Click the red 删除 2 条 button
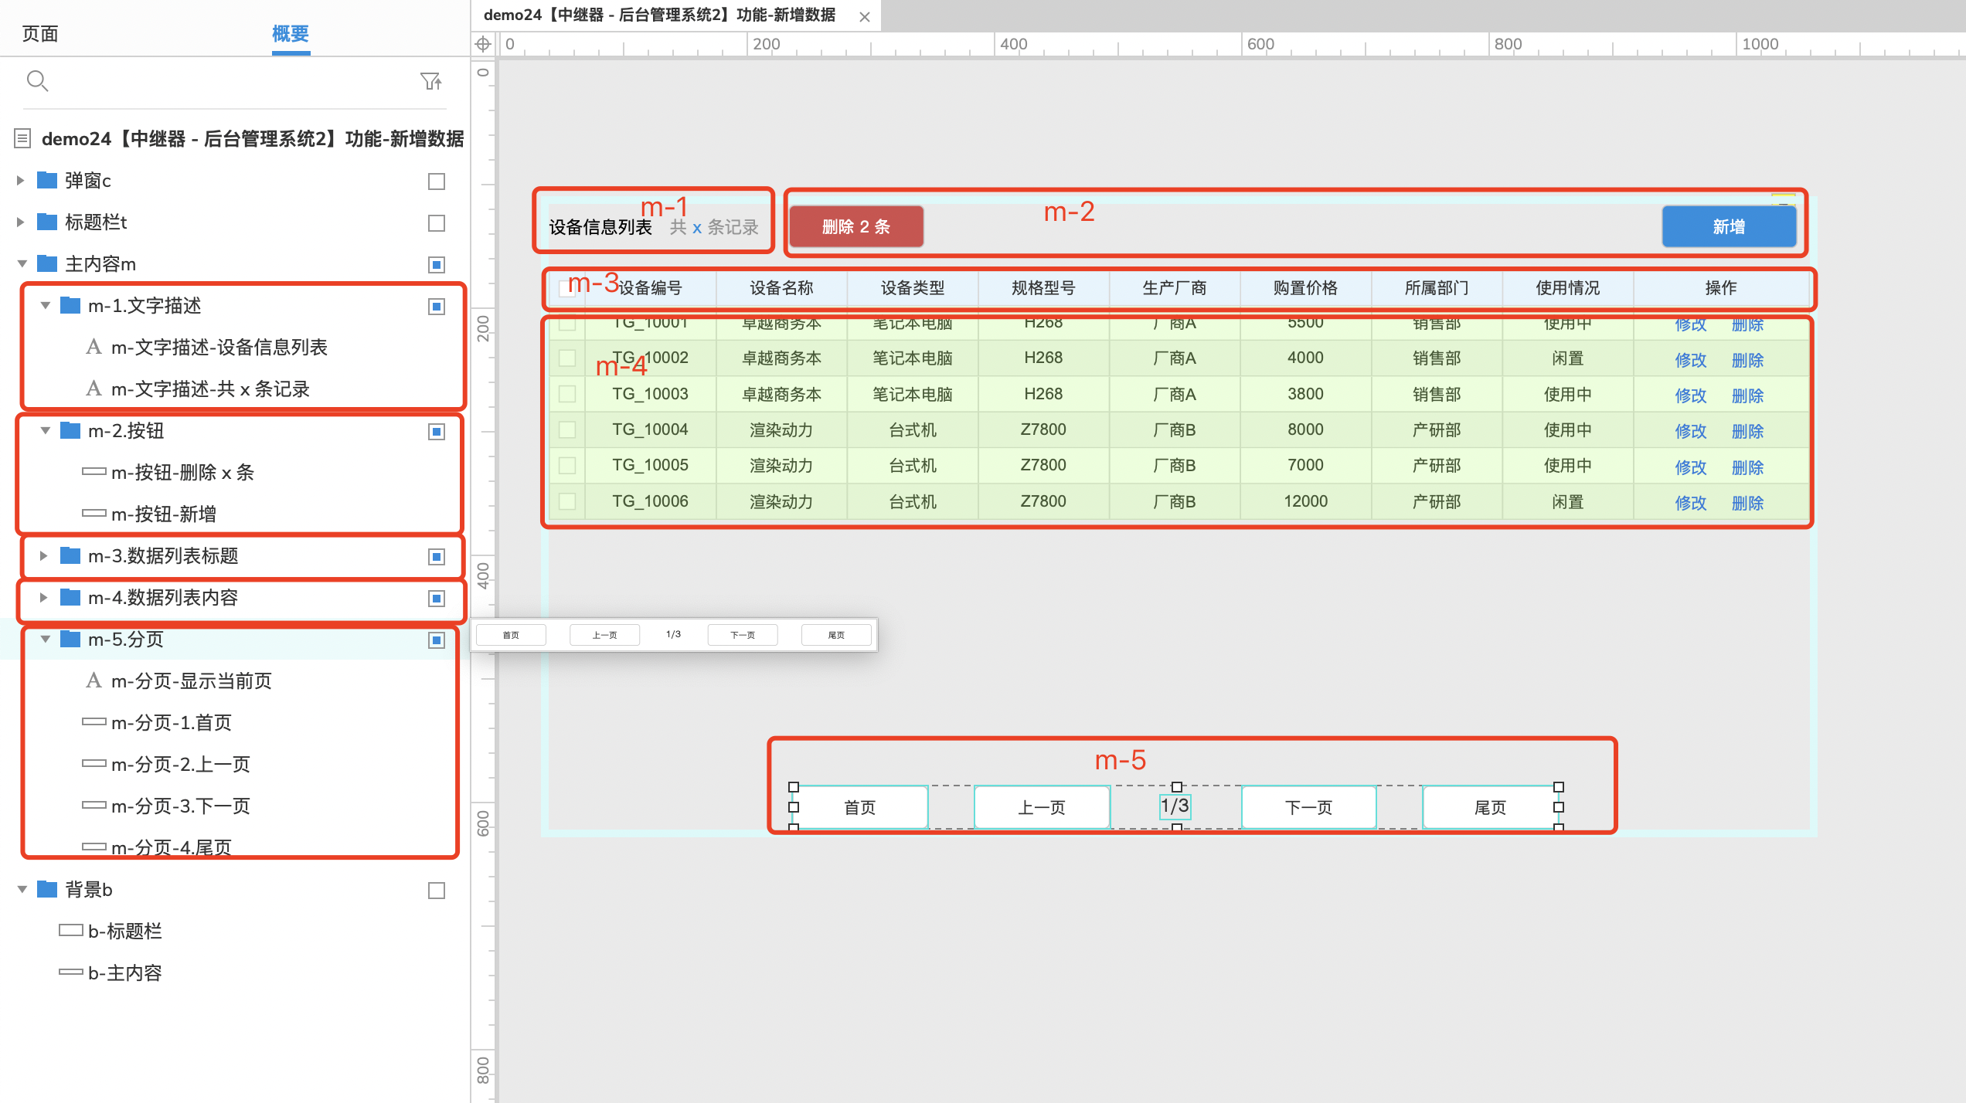1966x1103 pixels. pyautogui.click(x=856, y=226)
